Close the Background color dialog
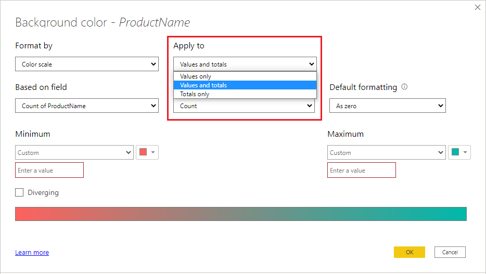 [x=477, y=7]
